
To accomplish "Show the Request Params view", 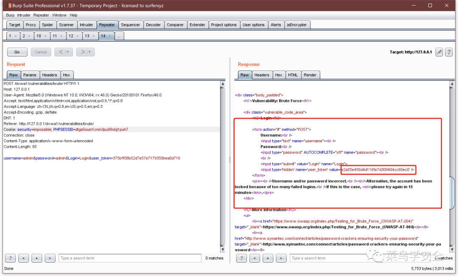I will point(30,75).
